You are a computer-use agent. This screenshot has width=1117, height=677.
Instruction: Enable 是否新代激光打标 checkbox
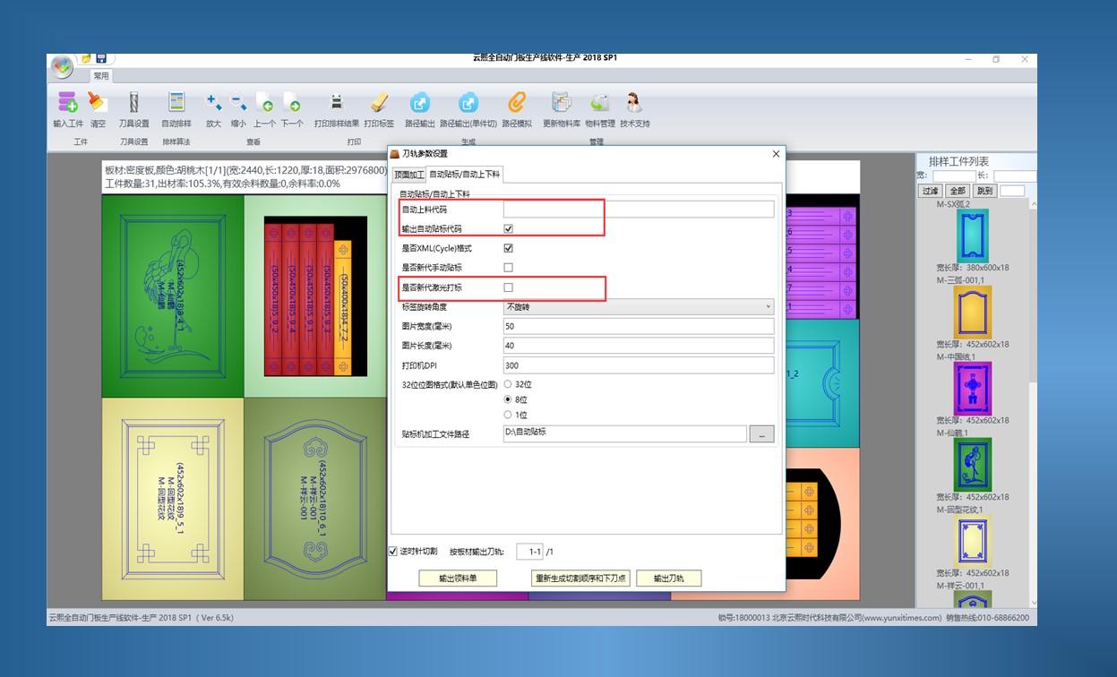pos(509,287)
